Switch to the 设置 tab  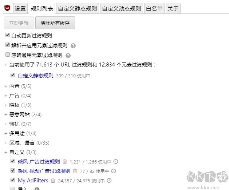pos(20,8)
